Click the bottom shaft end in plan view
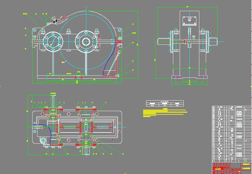Screen dimensions: 252x174 click(86, 151)
